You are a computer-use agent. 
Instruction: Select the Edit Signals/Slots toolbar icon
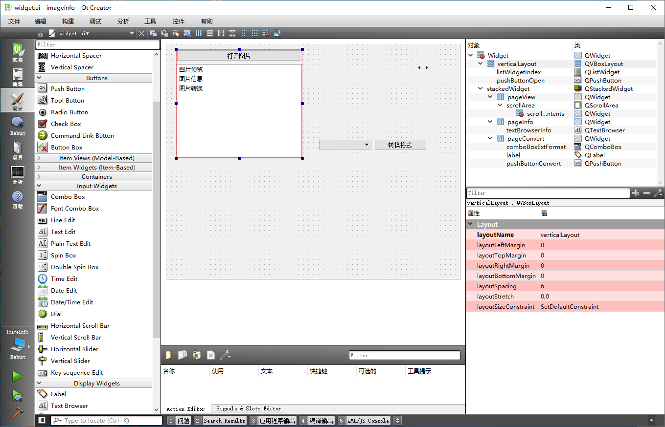pos(165,33)
